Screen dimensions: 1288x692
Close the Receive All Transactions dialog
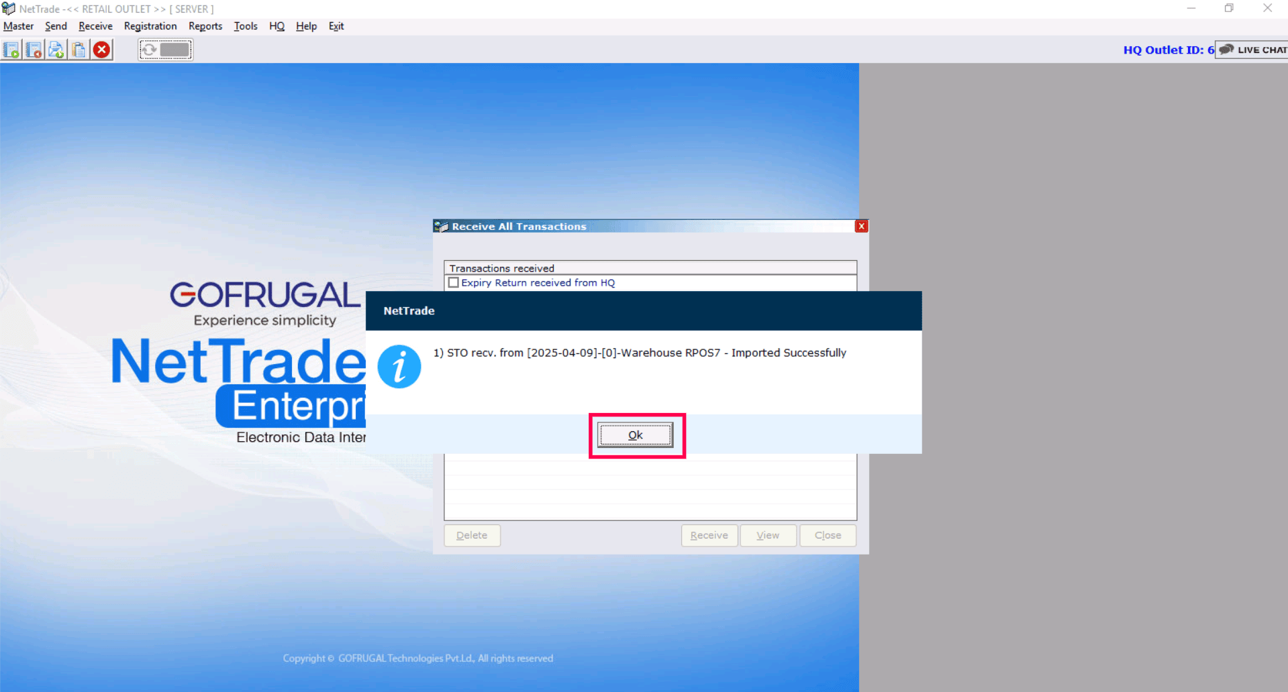tap(861, 226)
